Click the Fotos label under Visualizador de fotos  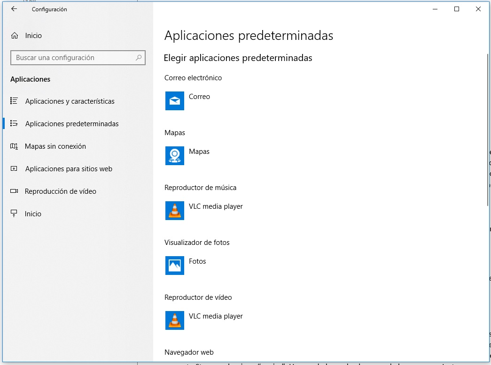click(x=197, y=261)
